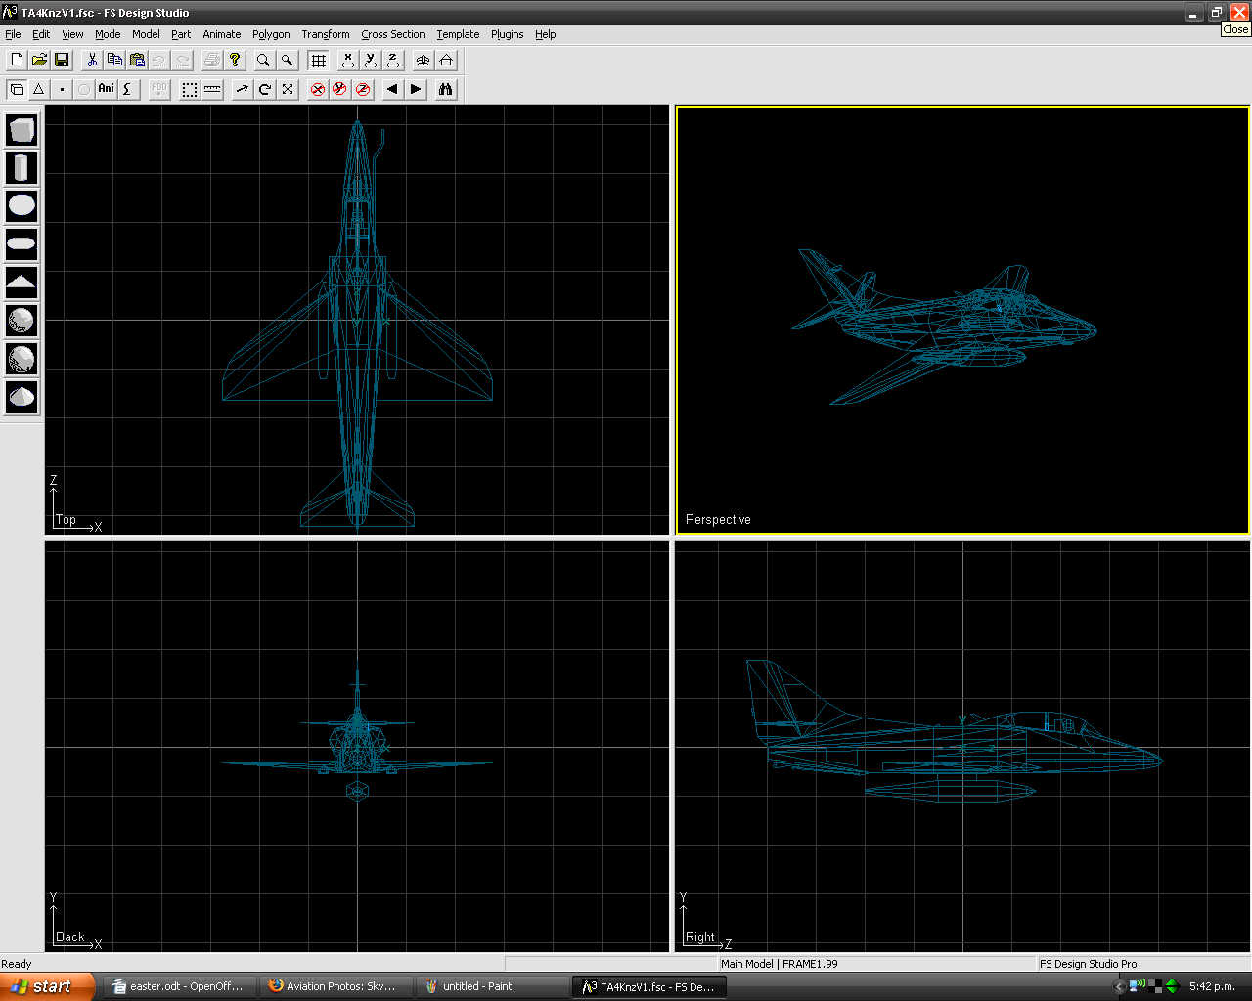Viewport: 1252px width, 1001px height.
Task: Expand the Plugins menu
Action: pos(507,34)
